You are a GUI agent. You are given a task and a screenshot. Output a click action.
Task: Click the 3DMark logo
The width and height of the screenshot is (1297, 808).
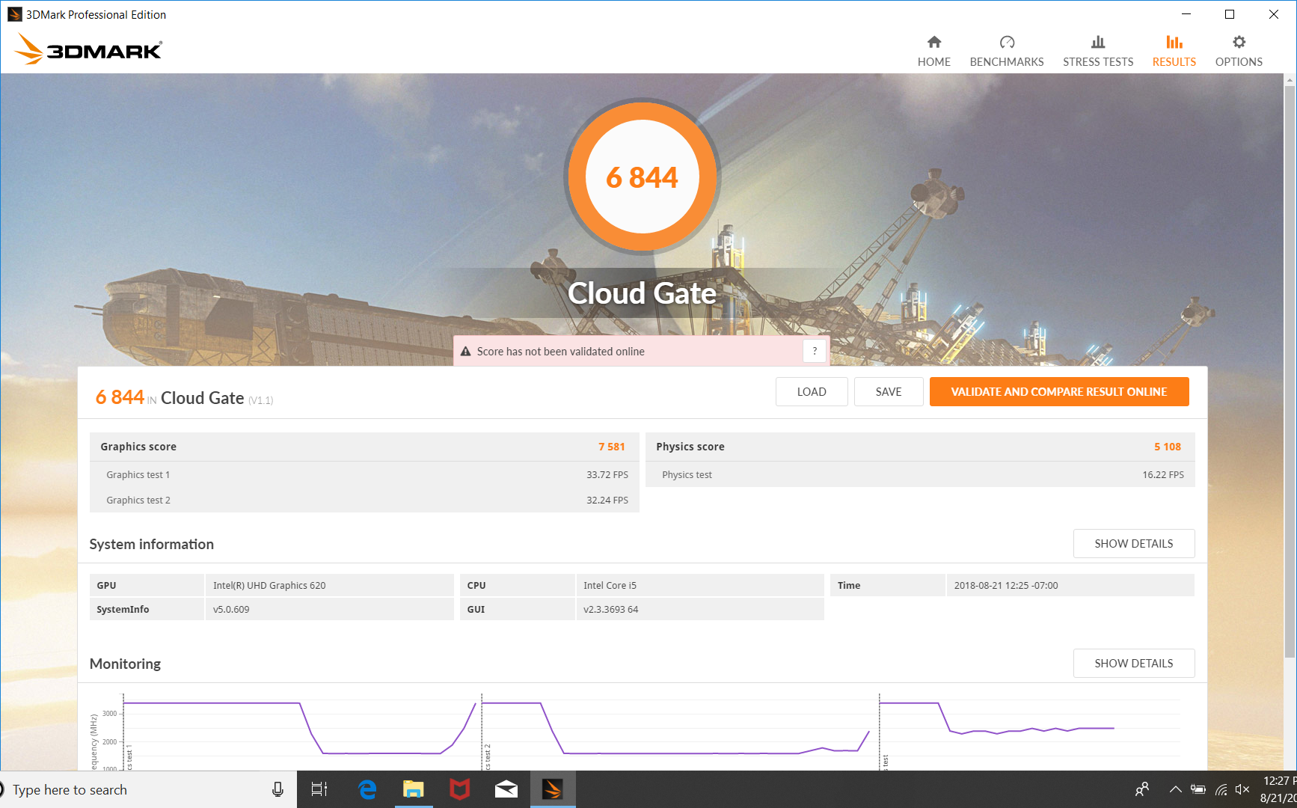(x=88, y=49)
